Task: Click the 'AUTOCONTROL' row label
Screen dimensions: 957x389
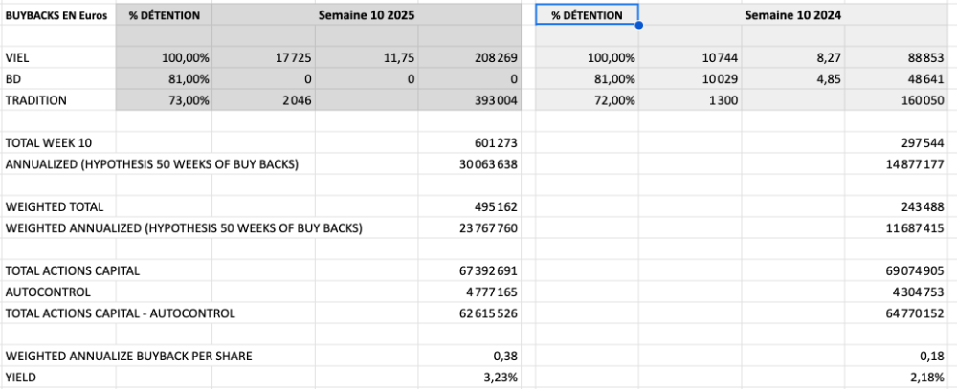Action: tap(57, 292)
